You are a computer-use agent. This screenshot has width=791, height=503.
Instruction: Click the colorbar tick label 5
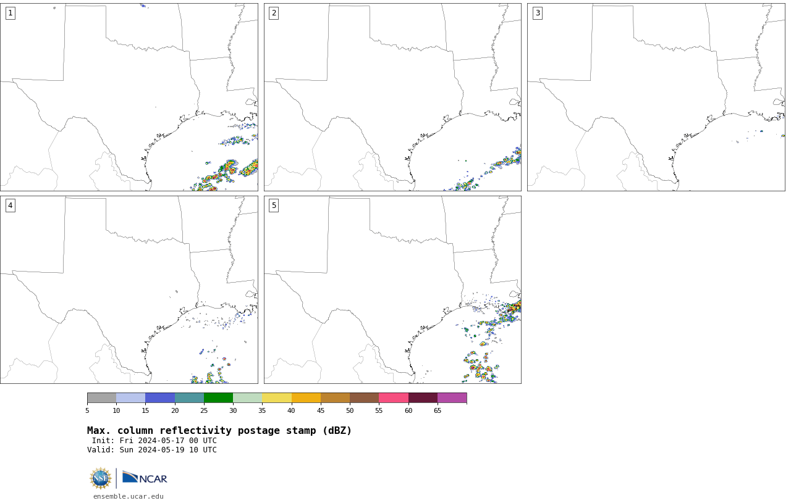click(87, 411)
